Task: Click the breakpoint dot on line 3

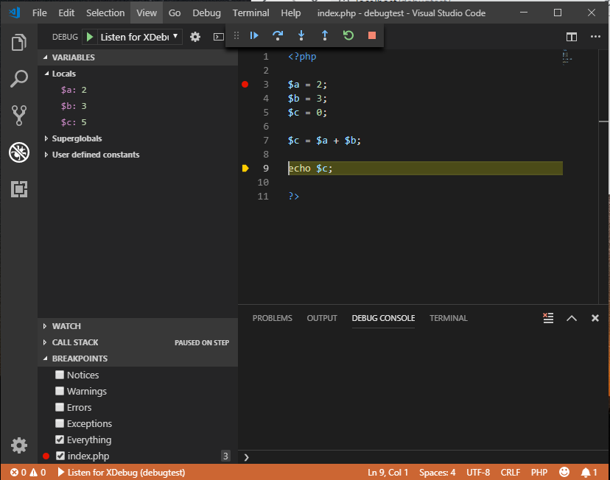Action: (245, 85)
